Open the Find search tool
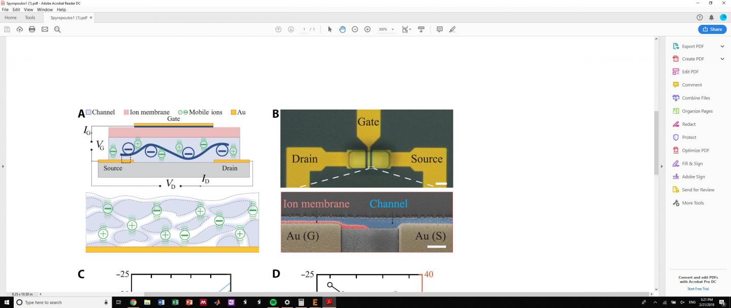 (57, 29)
